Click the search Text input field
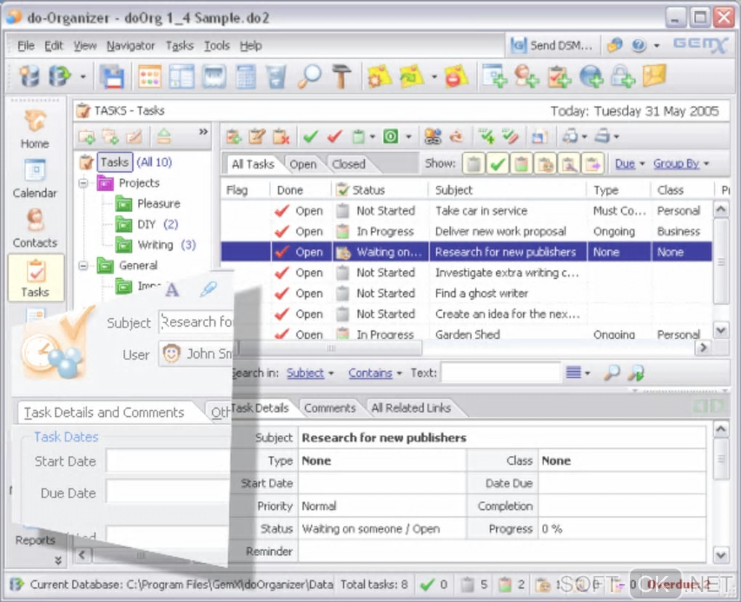Screen dimensions: 741x602 [x=501, y=373]
